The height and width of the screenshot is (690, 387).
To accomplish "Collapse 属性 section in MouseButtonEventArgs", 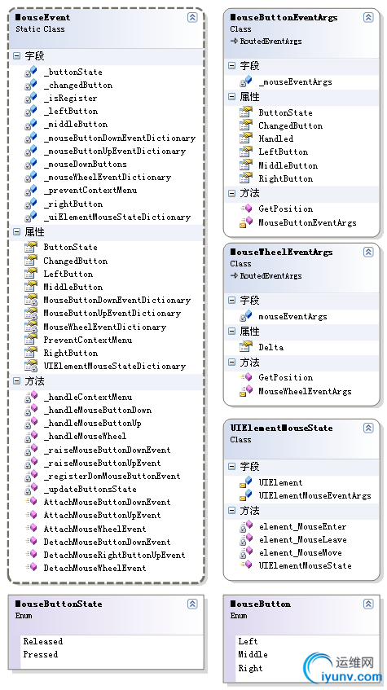I will [x=232, y=96].
